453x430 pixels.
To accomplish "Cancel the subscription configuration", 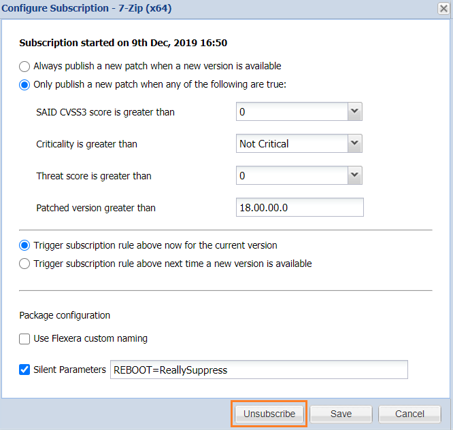I will [409, 414].
